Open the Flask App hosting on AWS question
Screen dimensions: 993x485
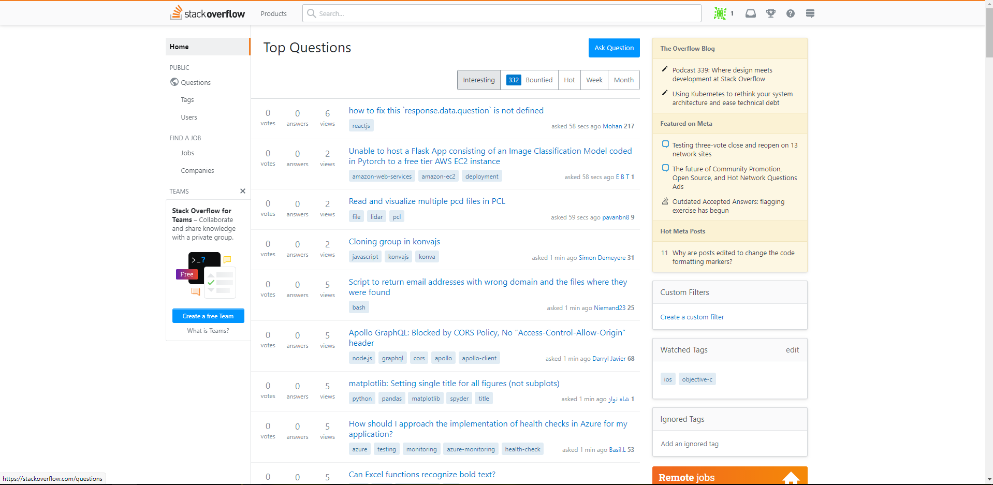click(490, 156)
